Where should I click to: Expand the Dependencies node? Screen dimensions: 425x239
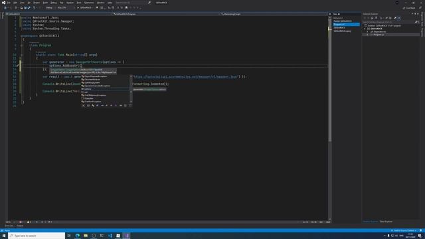pos(367,32)
